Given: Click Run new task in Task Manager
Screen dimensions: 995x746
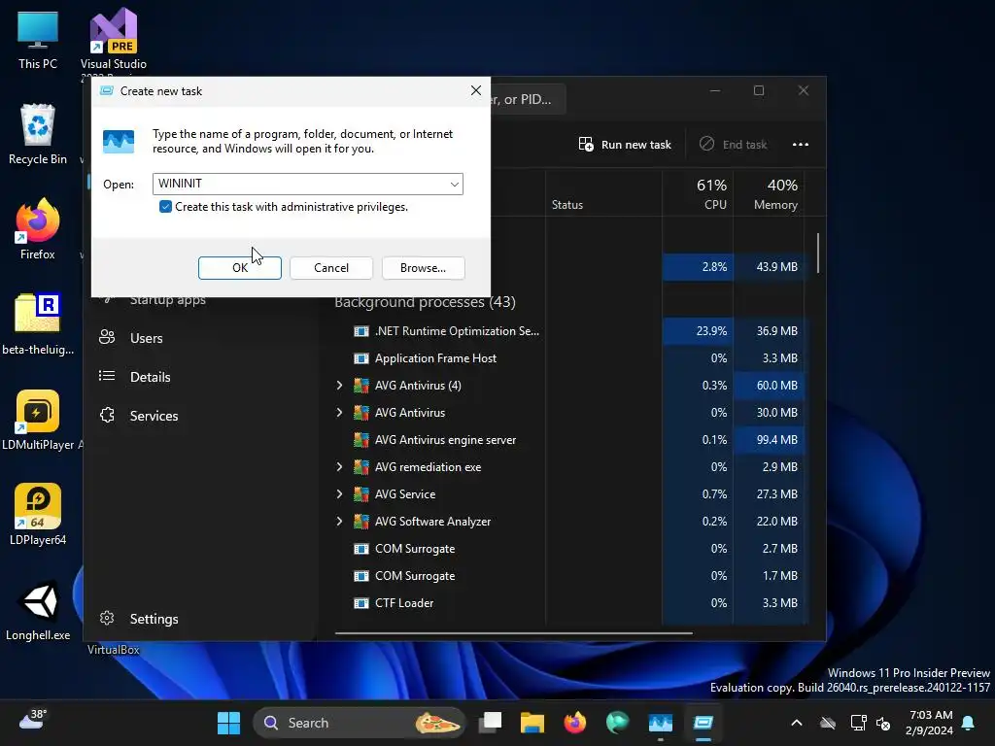Looking at the screenshot, I should click(x=625, y=145).
